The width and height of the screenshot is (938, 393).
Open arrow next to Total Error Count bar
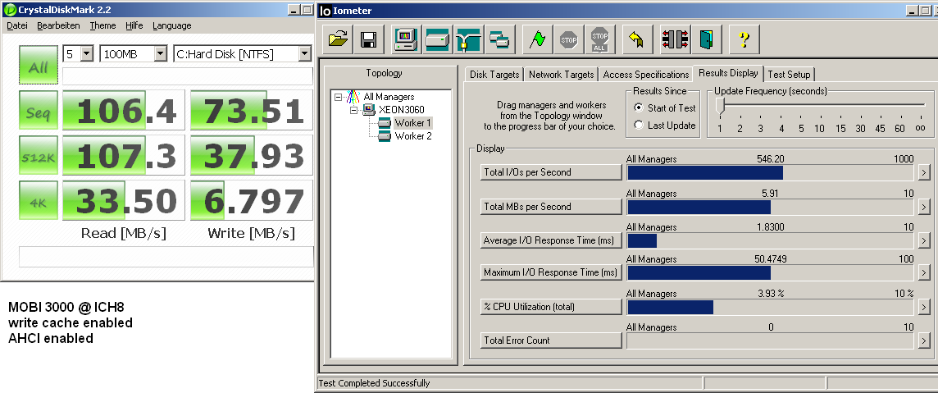click(923, 340)
